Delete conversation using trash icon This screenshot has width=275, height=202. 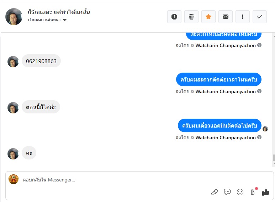(191, 17)
